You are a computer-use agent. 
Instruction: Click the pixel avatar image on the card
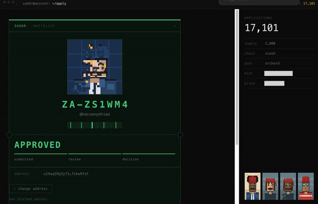click(x=95, y=67)
